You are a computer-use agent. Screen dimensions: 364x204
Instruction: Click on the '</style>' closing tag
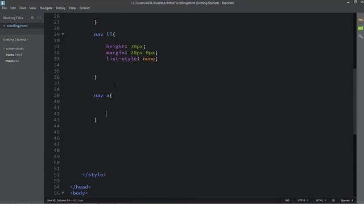(94, 175)
